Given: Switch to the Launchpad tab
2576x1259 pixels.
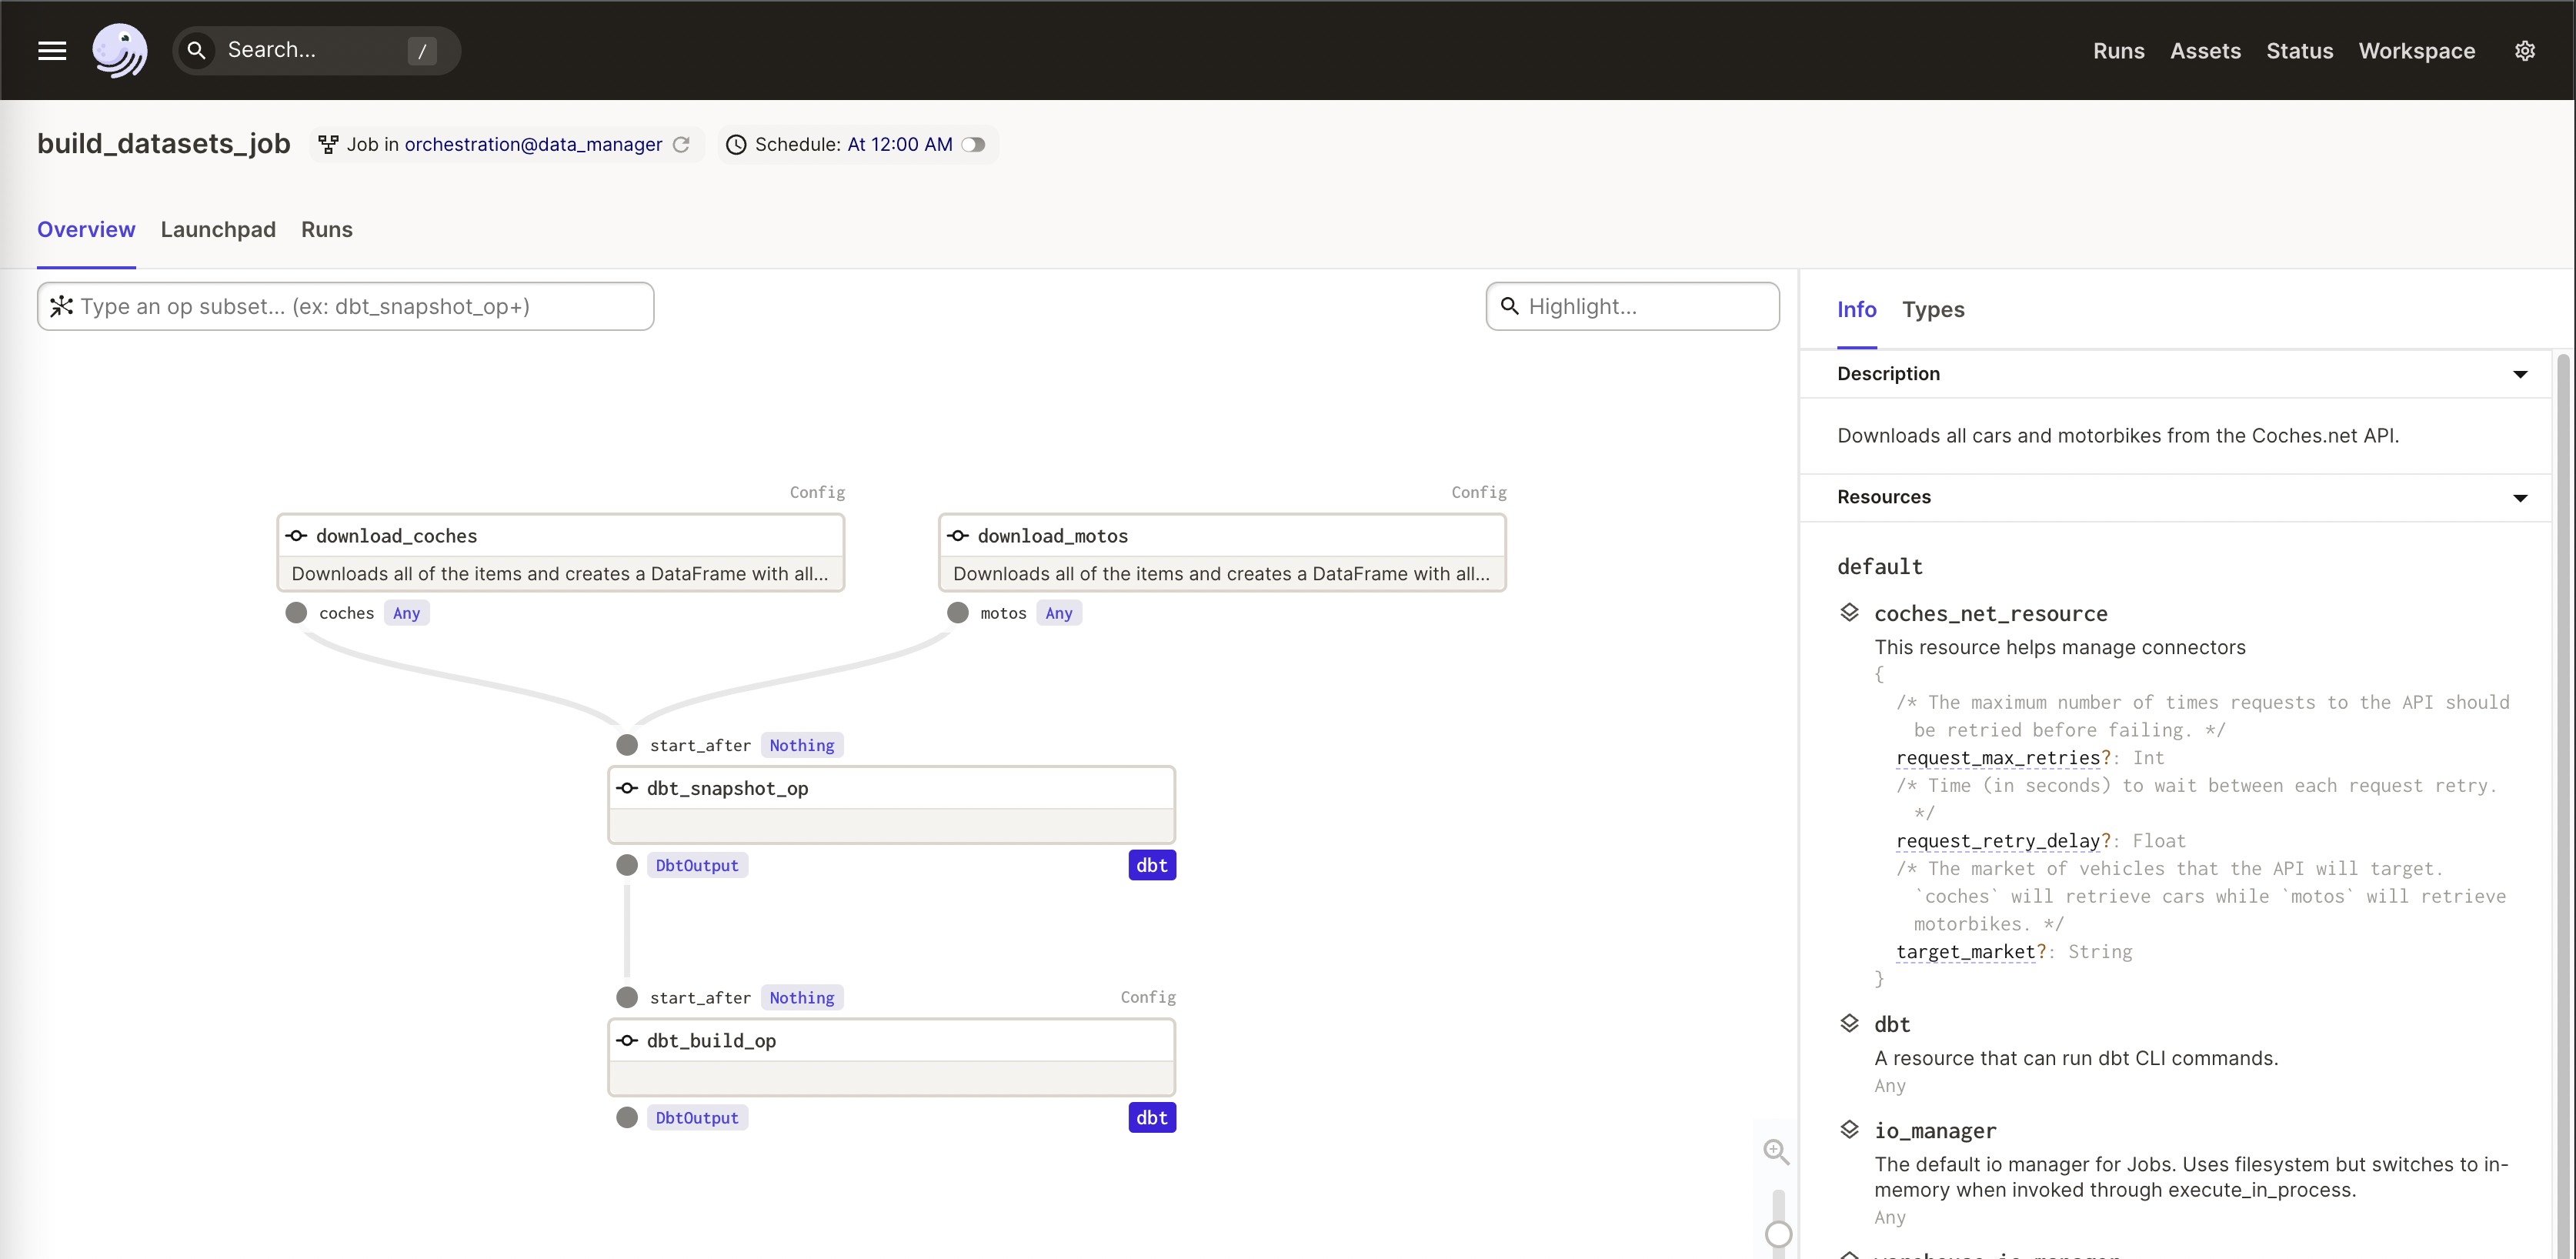Looking at the screenshot, I should 218,230.
